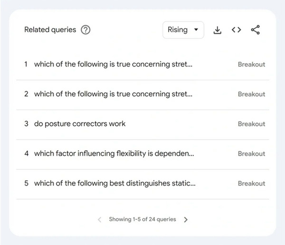Click Breakout beside posture correctors query
285x245 pixels.
coord(251,124)
